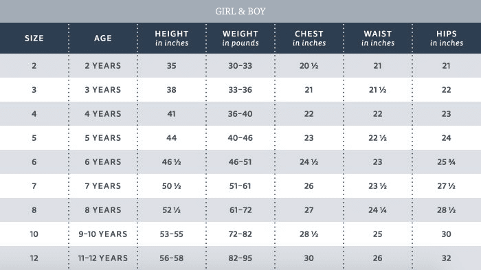
Task: Click the WAIST in inches header
Action: click(x=378, y=38)
